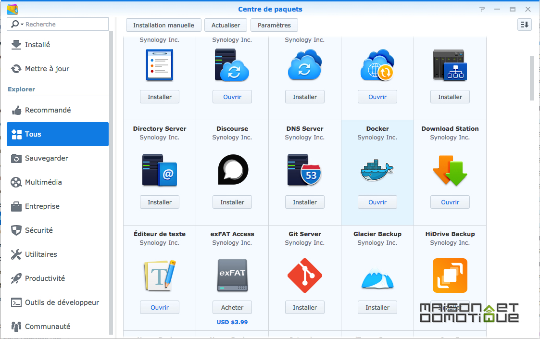Install the DNS Server package
540x339 pixels.
coord(305,202)
